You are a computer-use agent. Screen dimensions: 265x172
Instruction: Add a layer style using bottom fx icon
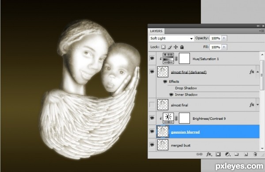pyautogui.click(x=209, y=154)
